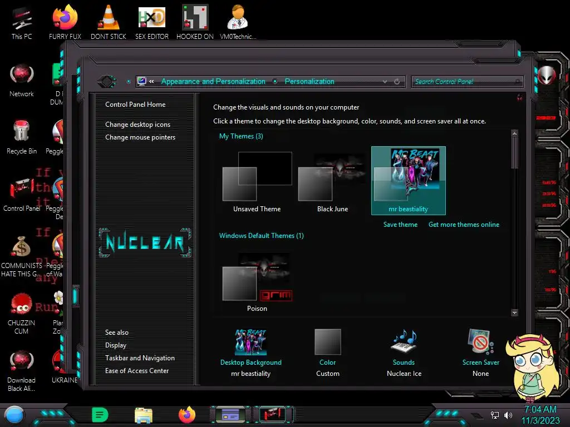Open the DONT STICK VLC cone icon
The width and height of the screenshot is (570, 427).
click(109, 22)
